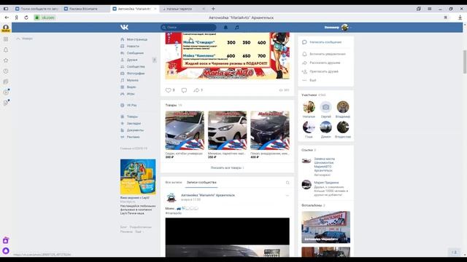Open the 'Автомойка МарияАвто' photo album
This screenshot has height=262, width=467.
pos(326,227)
